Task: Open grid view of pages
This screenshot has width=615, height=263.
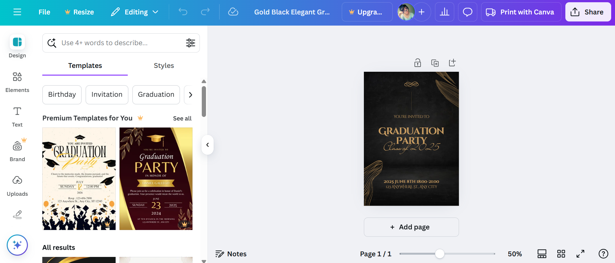Action: pos(561,254)
